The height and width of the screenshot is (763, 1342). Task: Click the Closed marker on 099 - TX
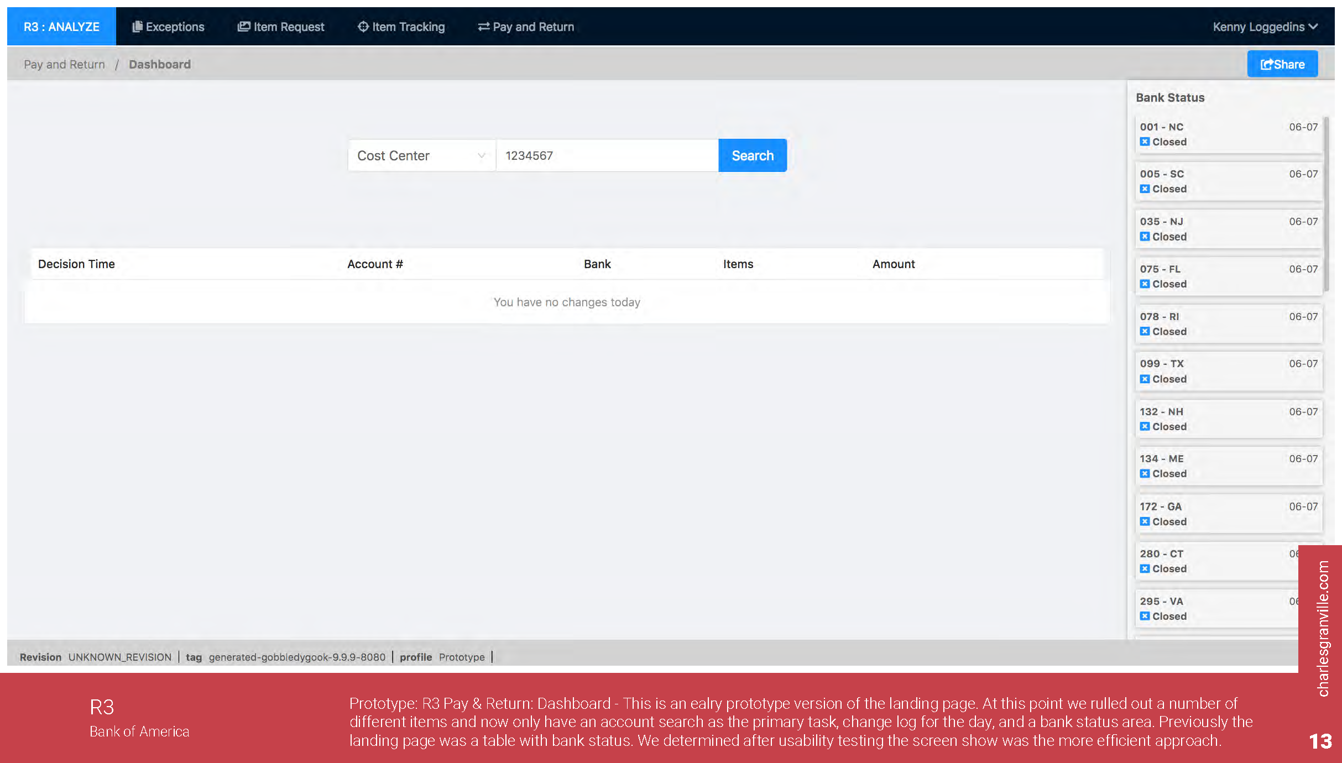tap(1145, 379)
